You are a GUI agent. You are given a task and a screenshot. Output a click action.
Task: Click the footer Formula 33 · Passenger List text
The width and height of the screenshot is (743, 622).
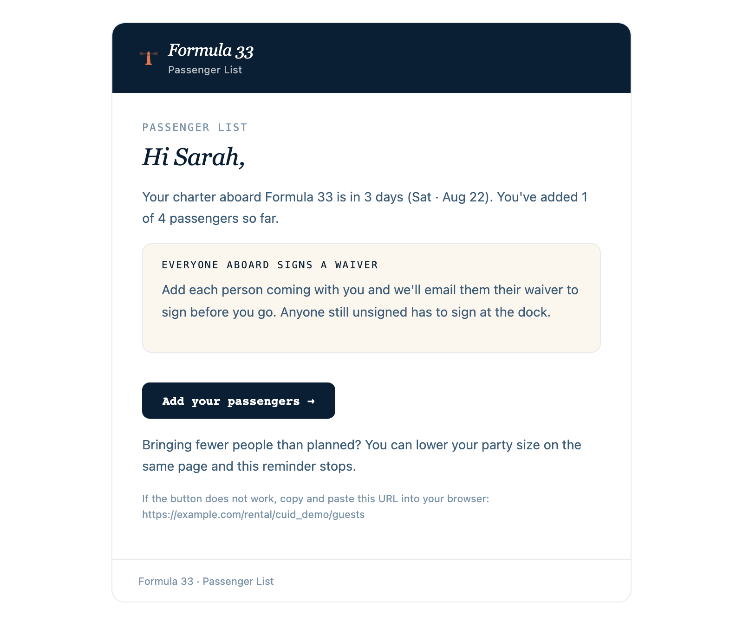206,581
